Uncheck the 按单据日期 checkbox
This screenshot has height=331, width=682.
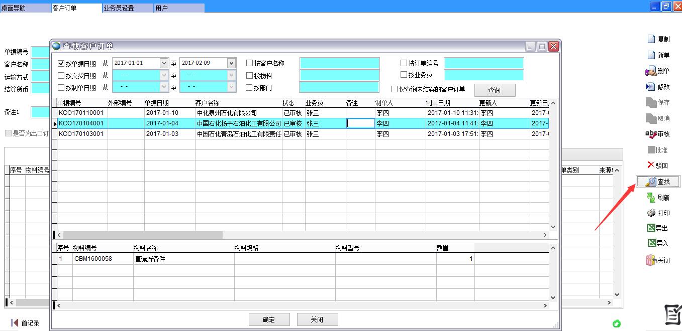click(x=61, y=64)
